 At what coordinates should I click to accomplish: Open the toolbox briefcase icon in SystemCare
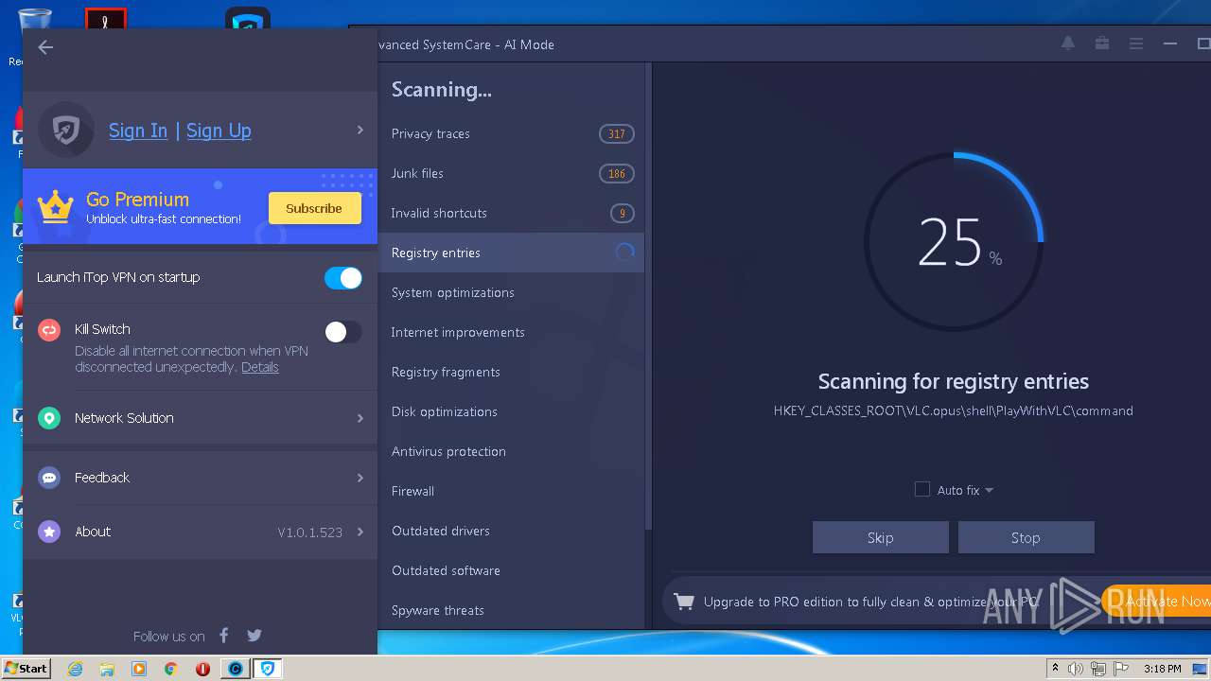(x=1102, y=44)
